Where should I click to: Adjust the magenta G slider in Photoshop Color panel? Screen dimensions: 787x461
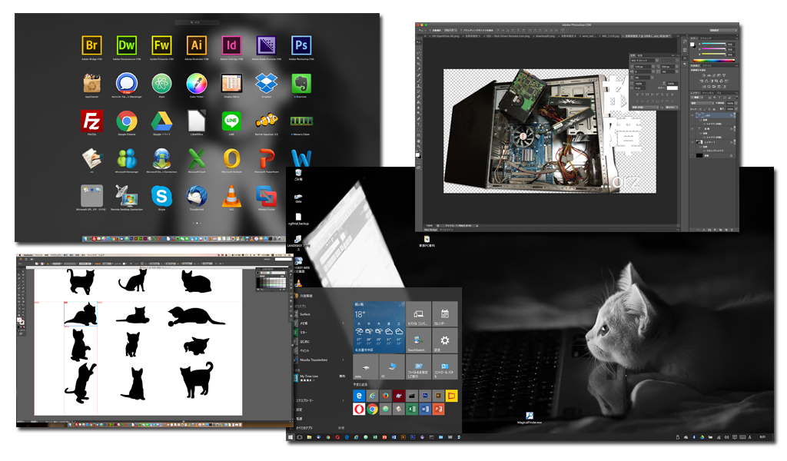pyautogui.click(x=712, y=49)
